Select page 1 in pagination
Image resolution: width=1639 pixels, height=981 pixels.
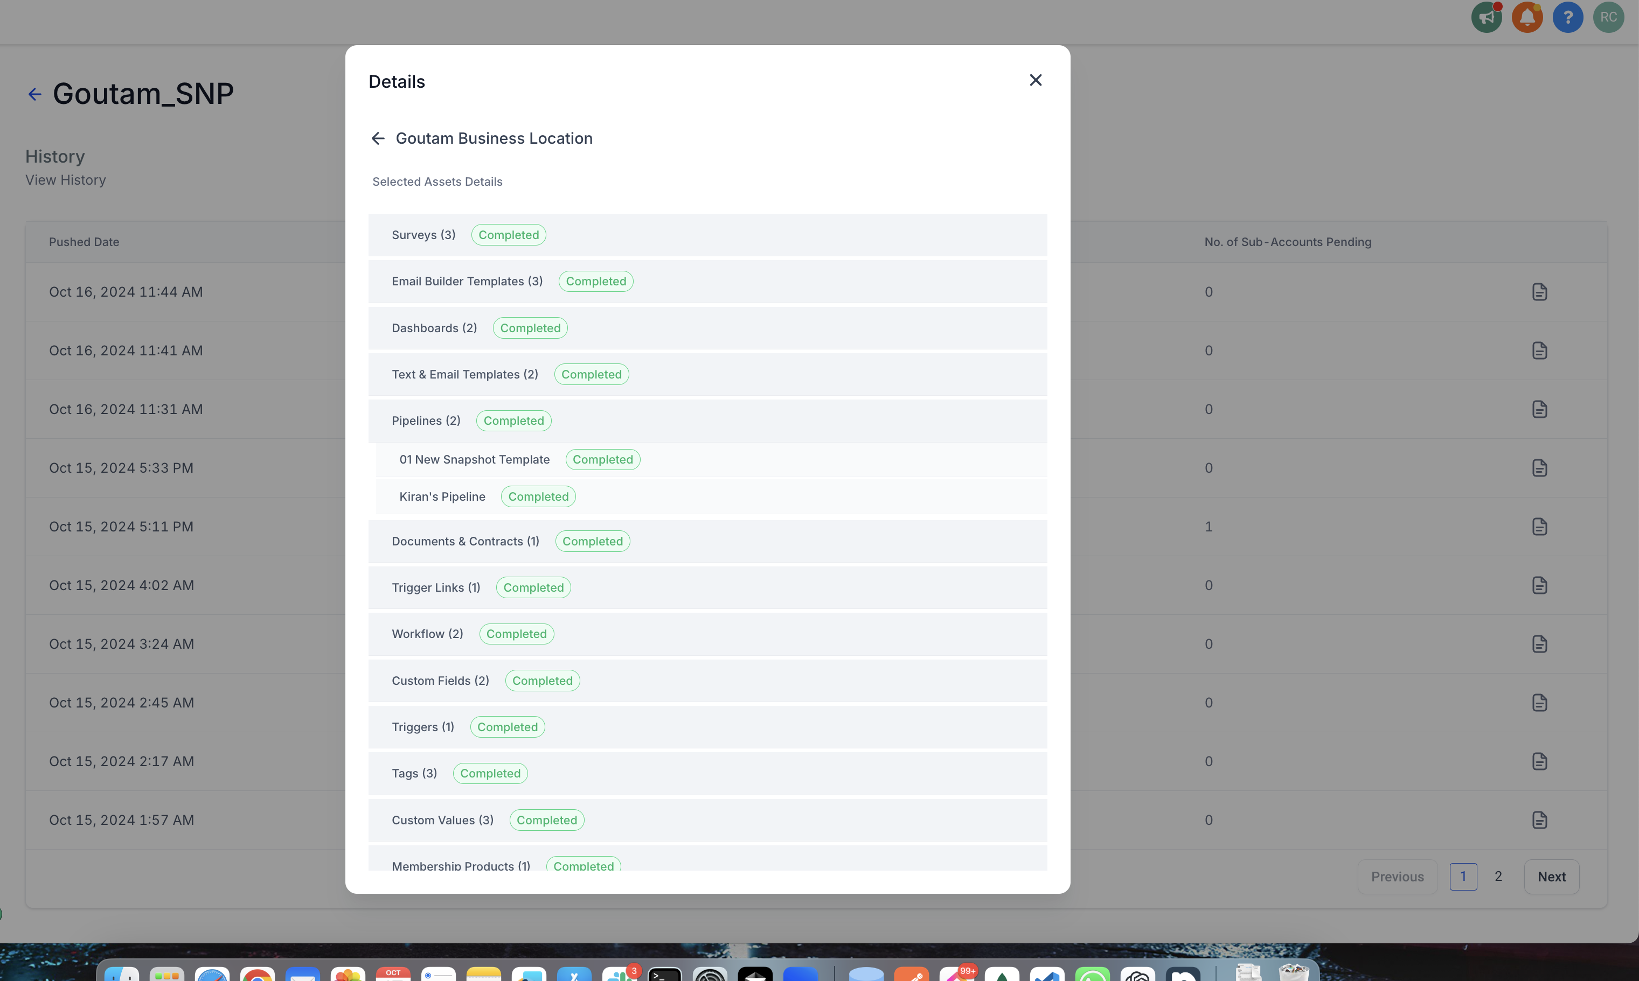click(1462, 877)
